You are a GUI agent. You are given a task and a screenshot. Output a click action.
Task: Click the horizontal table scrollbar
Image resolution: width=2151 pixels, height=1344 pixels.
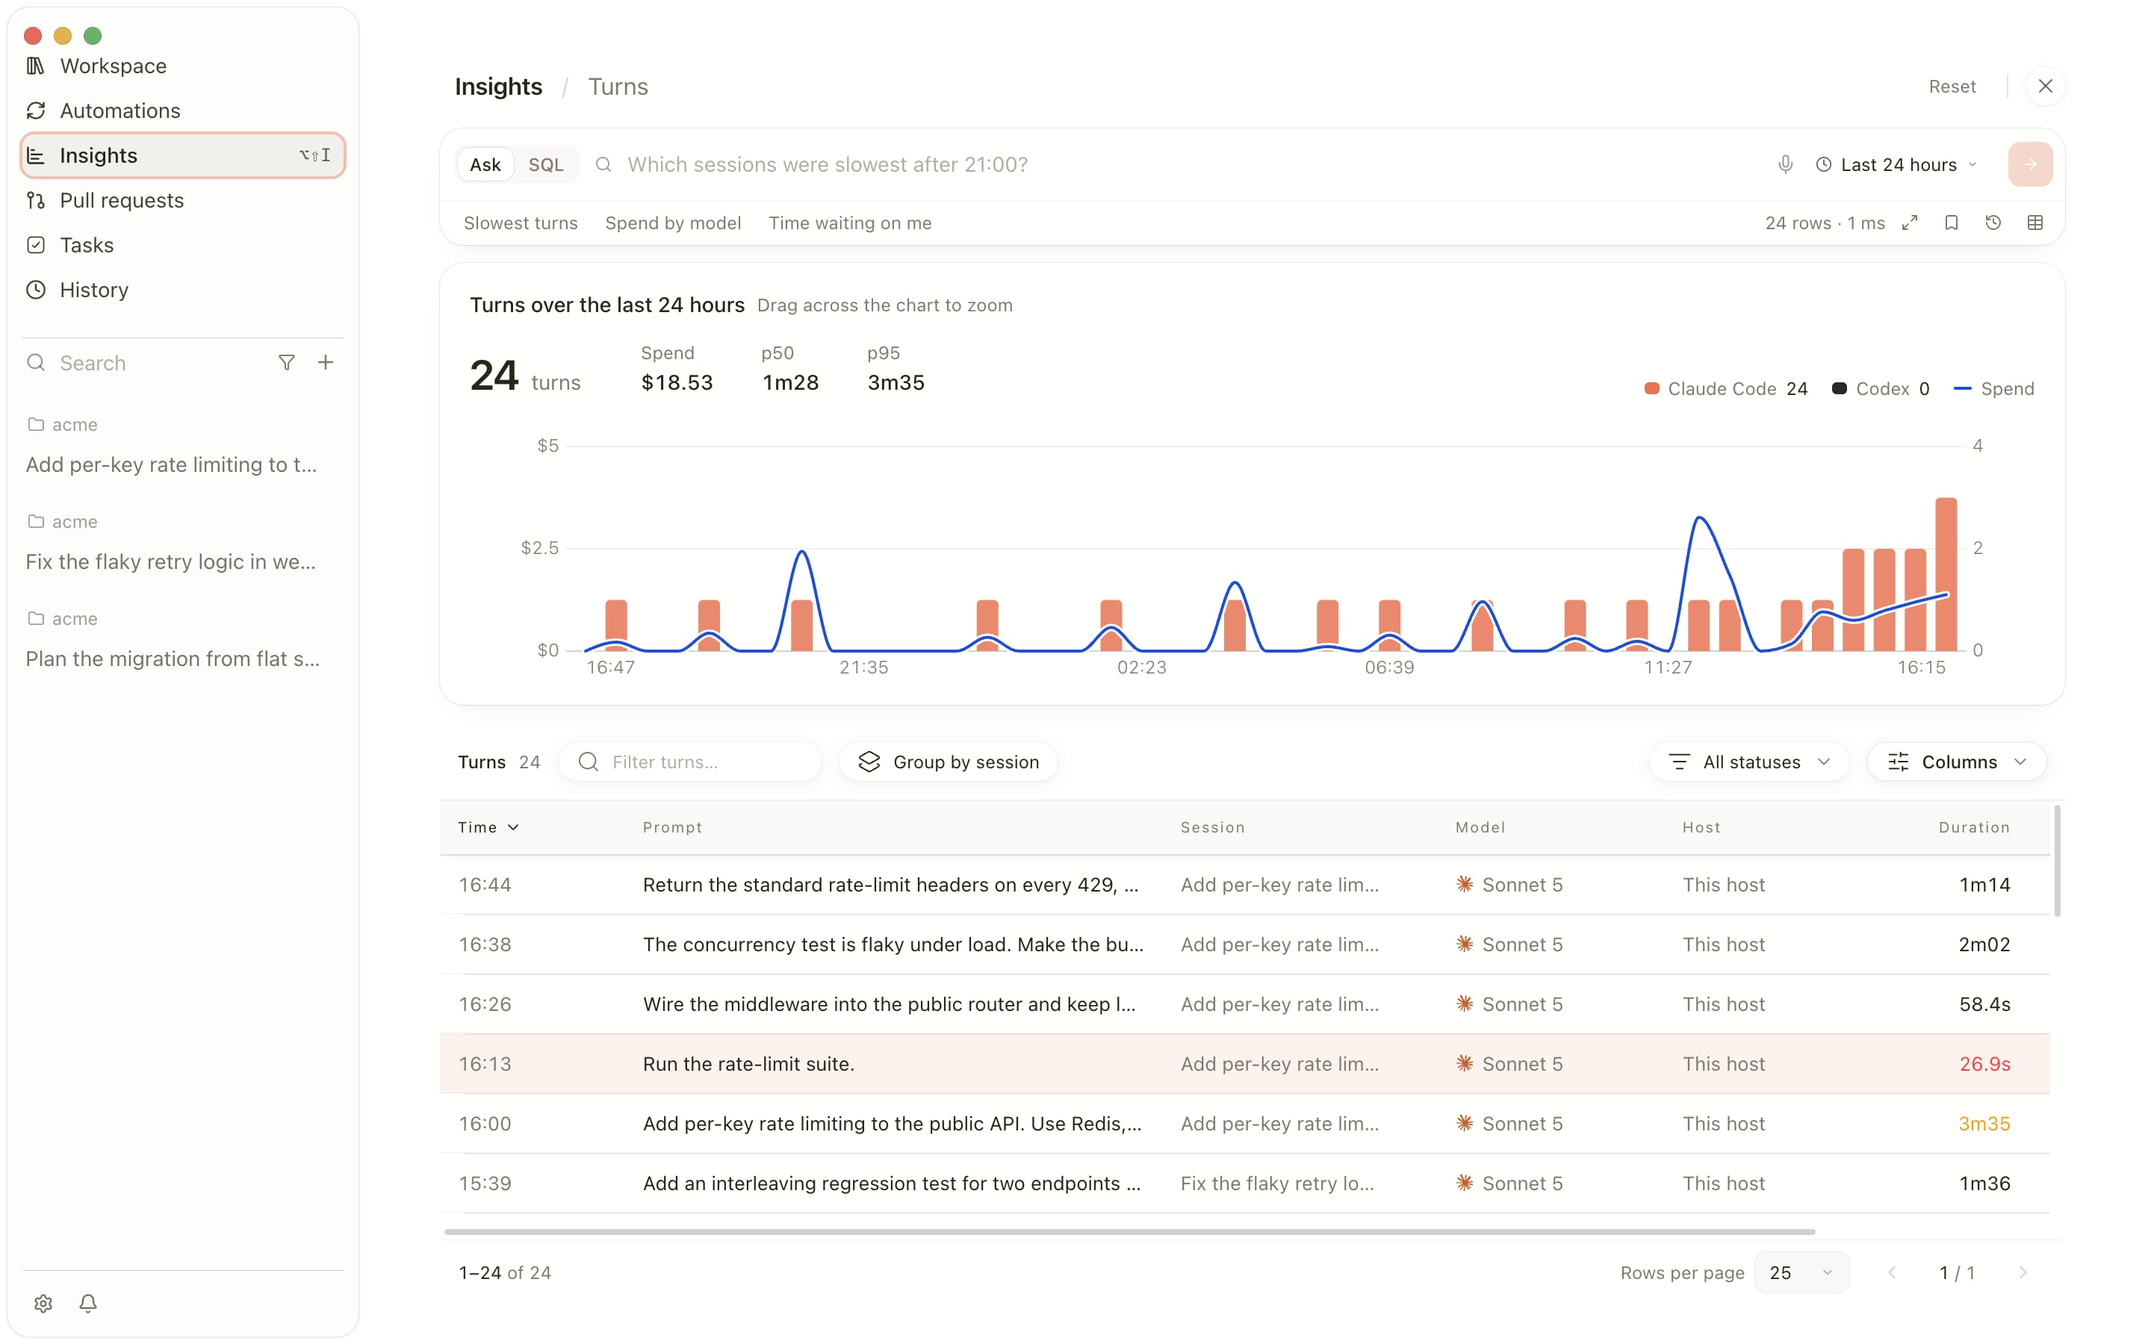pyautogui.click(x=1129, y=1232)
